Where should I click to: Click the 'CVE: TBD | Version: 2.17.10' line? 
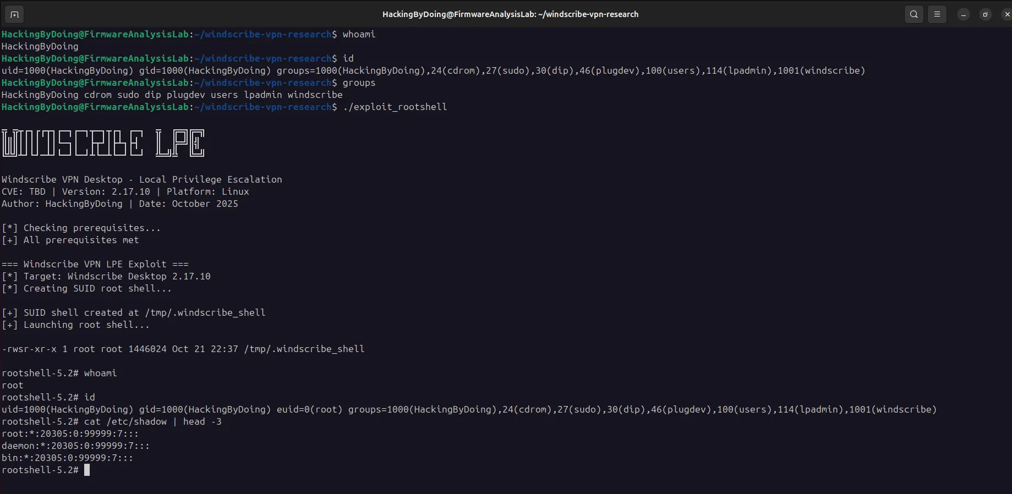(x=125, y=191)
